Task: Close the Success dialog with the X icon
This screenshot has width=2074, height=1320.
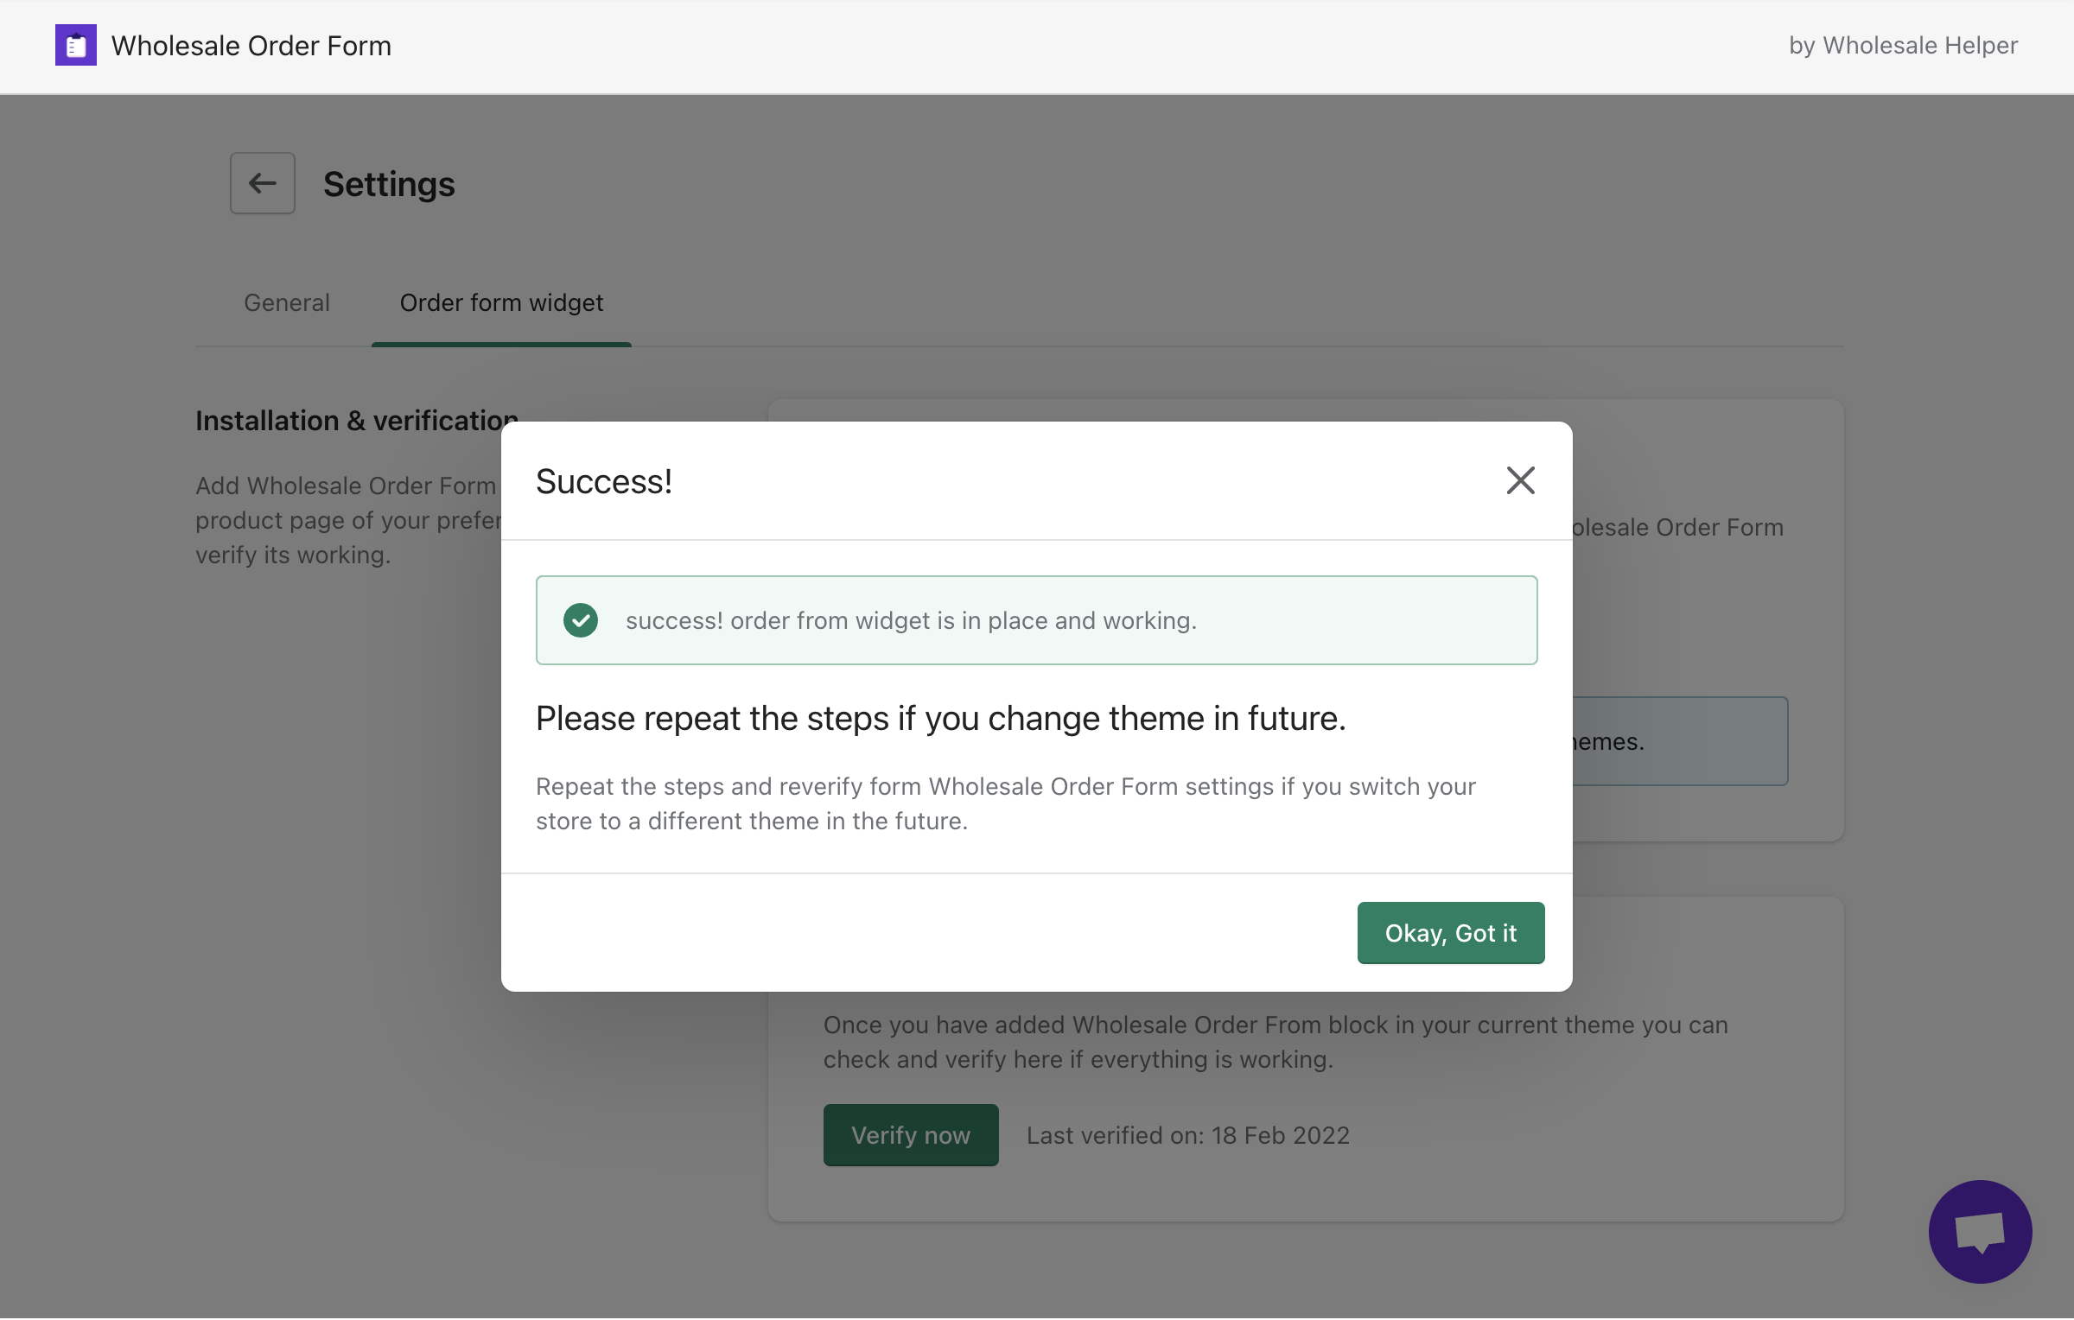Action: tap(1520, 480)
